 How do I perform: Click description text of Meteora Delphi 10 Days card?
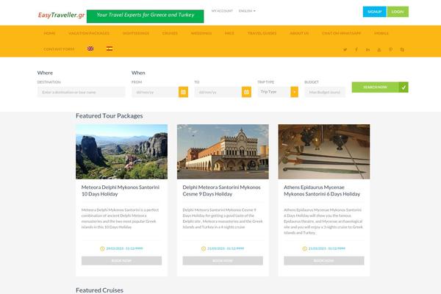click(120, 218)
